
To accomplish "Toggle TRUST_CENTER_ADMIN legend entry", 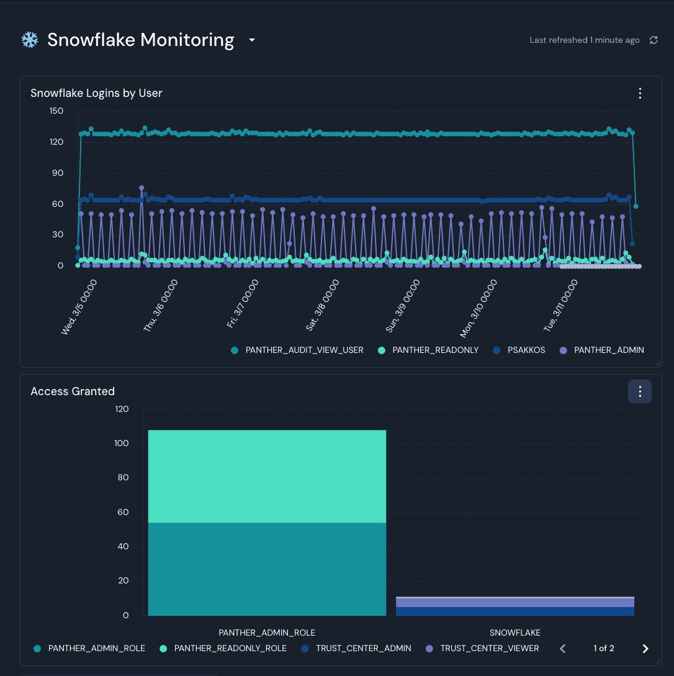I will pos(356,649).
